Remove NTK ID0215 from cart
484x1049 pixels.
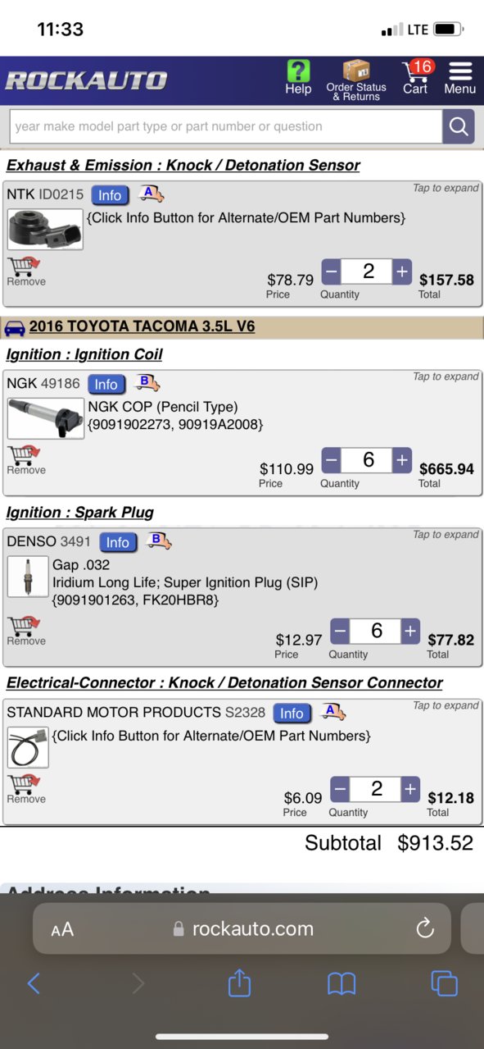(x=25, y=271)
